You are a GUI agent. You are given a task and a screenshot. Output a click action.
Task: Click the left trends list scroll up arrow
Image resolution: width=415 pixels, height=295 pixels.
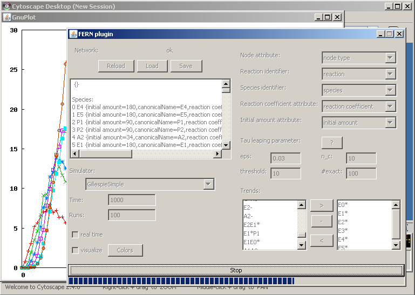(302, 205)
